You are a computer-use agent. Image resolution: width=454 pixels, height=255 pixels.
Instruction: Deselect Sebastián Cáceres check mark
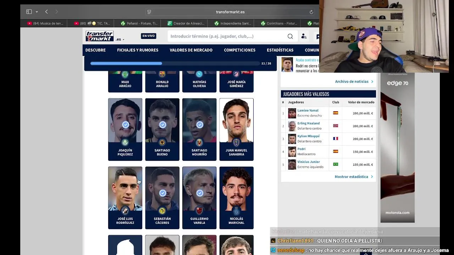tap(162, 193)
